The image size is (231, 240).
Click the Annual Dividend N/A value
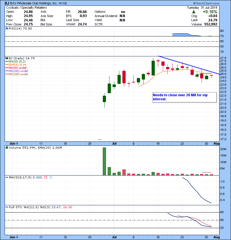point(122,16)
